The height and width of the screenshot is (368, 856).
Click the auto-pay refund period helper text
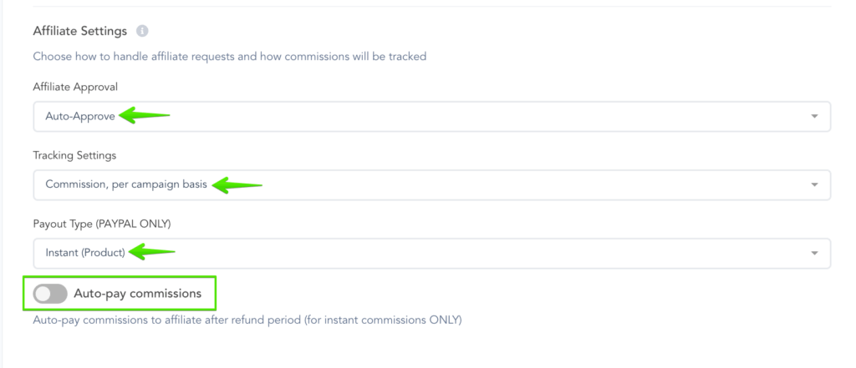(x=247, y=320)
